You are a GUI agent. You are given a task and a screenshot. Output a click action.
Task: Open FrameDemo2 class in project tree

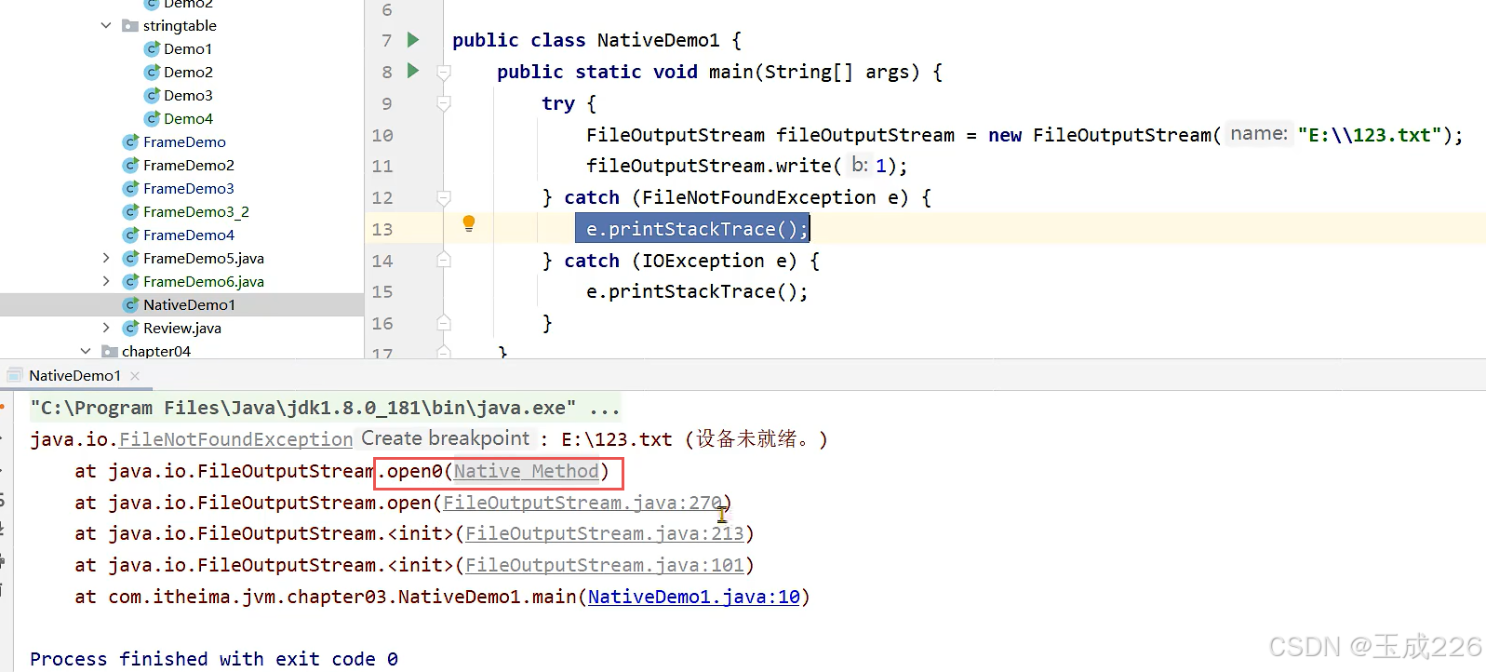[189, 165]
